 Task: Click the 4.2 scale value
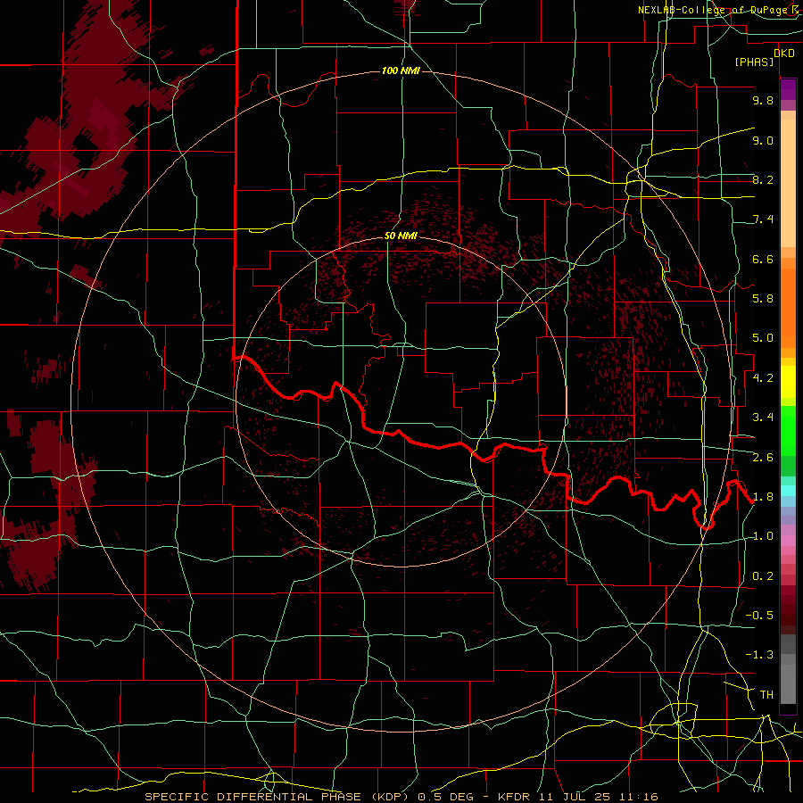[763, 378]
